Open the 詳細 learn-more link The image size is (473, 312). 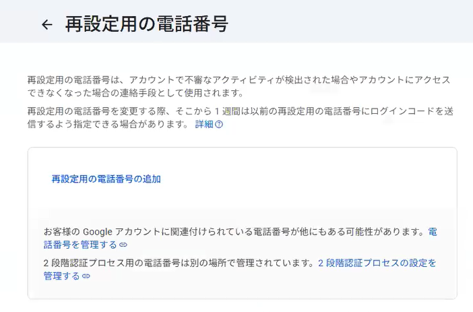203,125
